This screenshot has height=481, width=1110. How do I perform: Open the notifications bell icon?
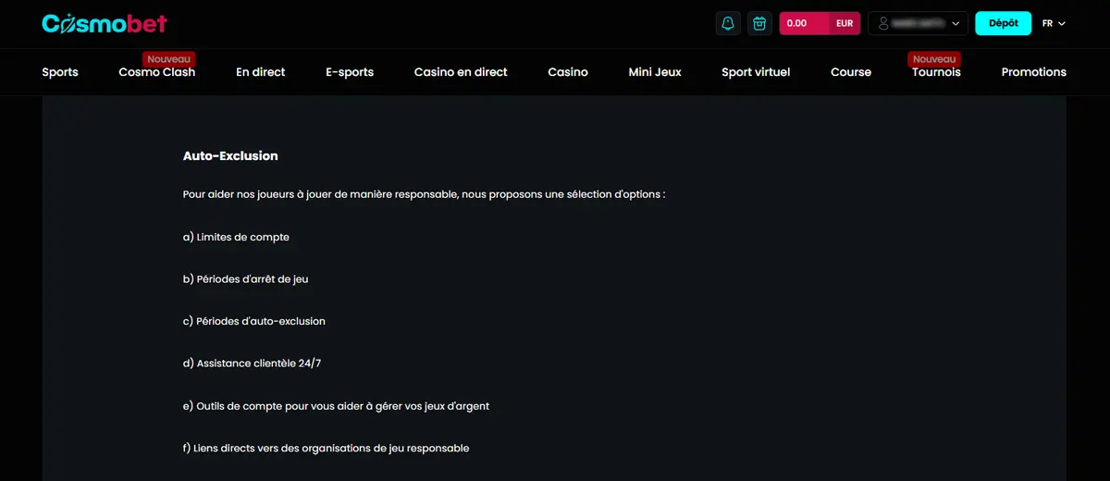(728, 23)
